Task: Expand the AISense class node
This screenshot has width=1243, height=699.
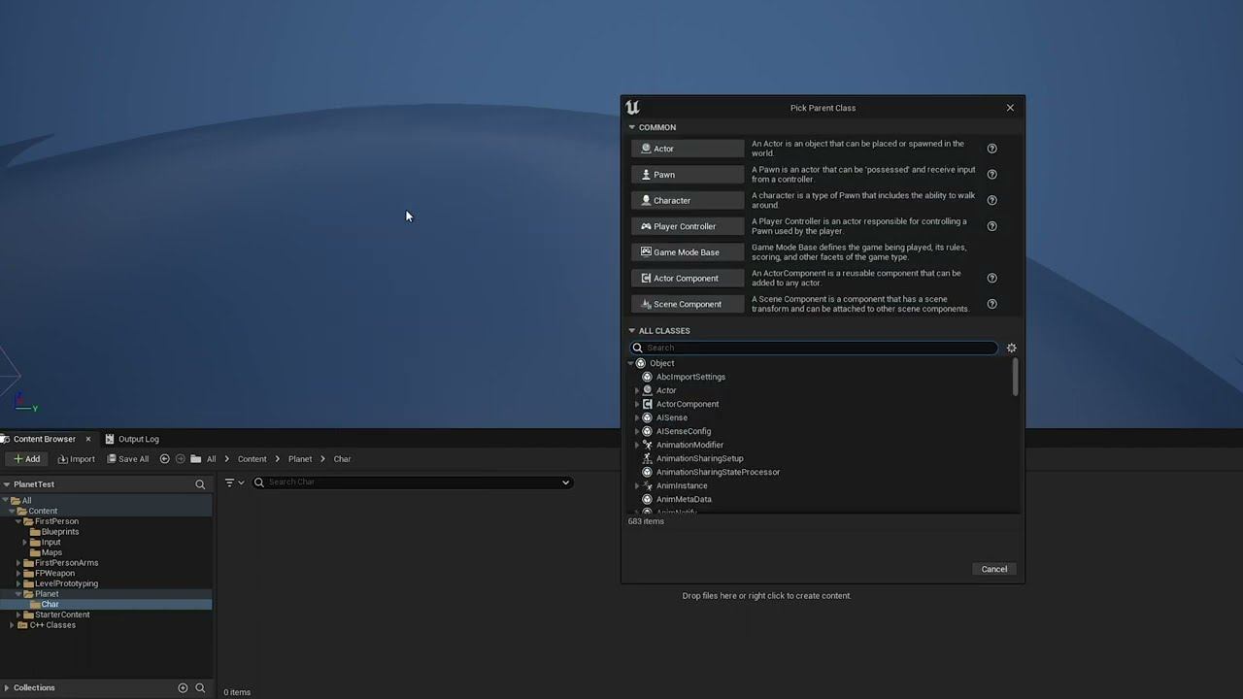Action: tap(637, 417)
